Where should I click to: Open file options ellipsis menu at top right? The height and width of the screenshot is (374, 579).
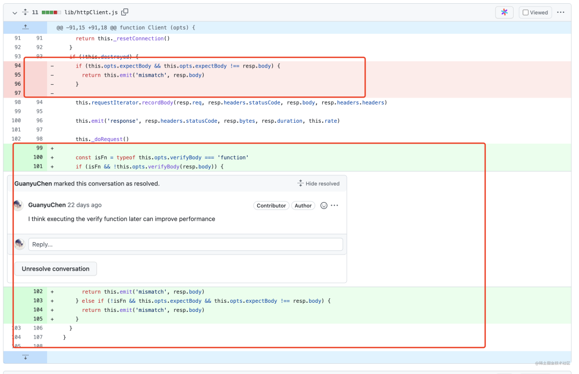[560, 12]
